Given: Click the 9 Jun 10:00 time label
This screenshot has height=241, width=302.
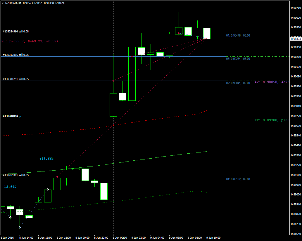Looking at the screenshot, I should (213, 237).
